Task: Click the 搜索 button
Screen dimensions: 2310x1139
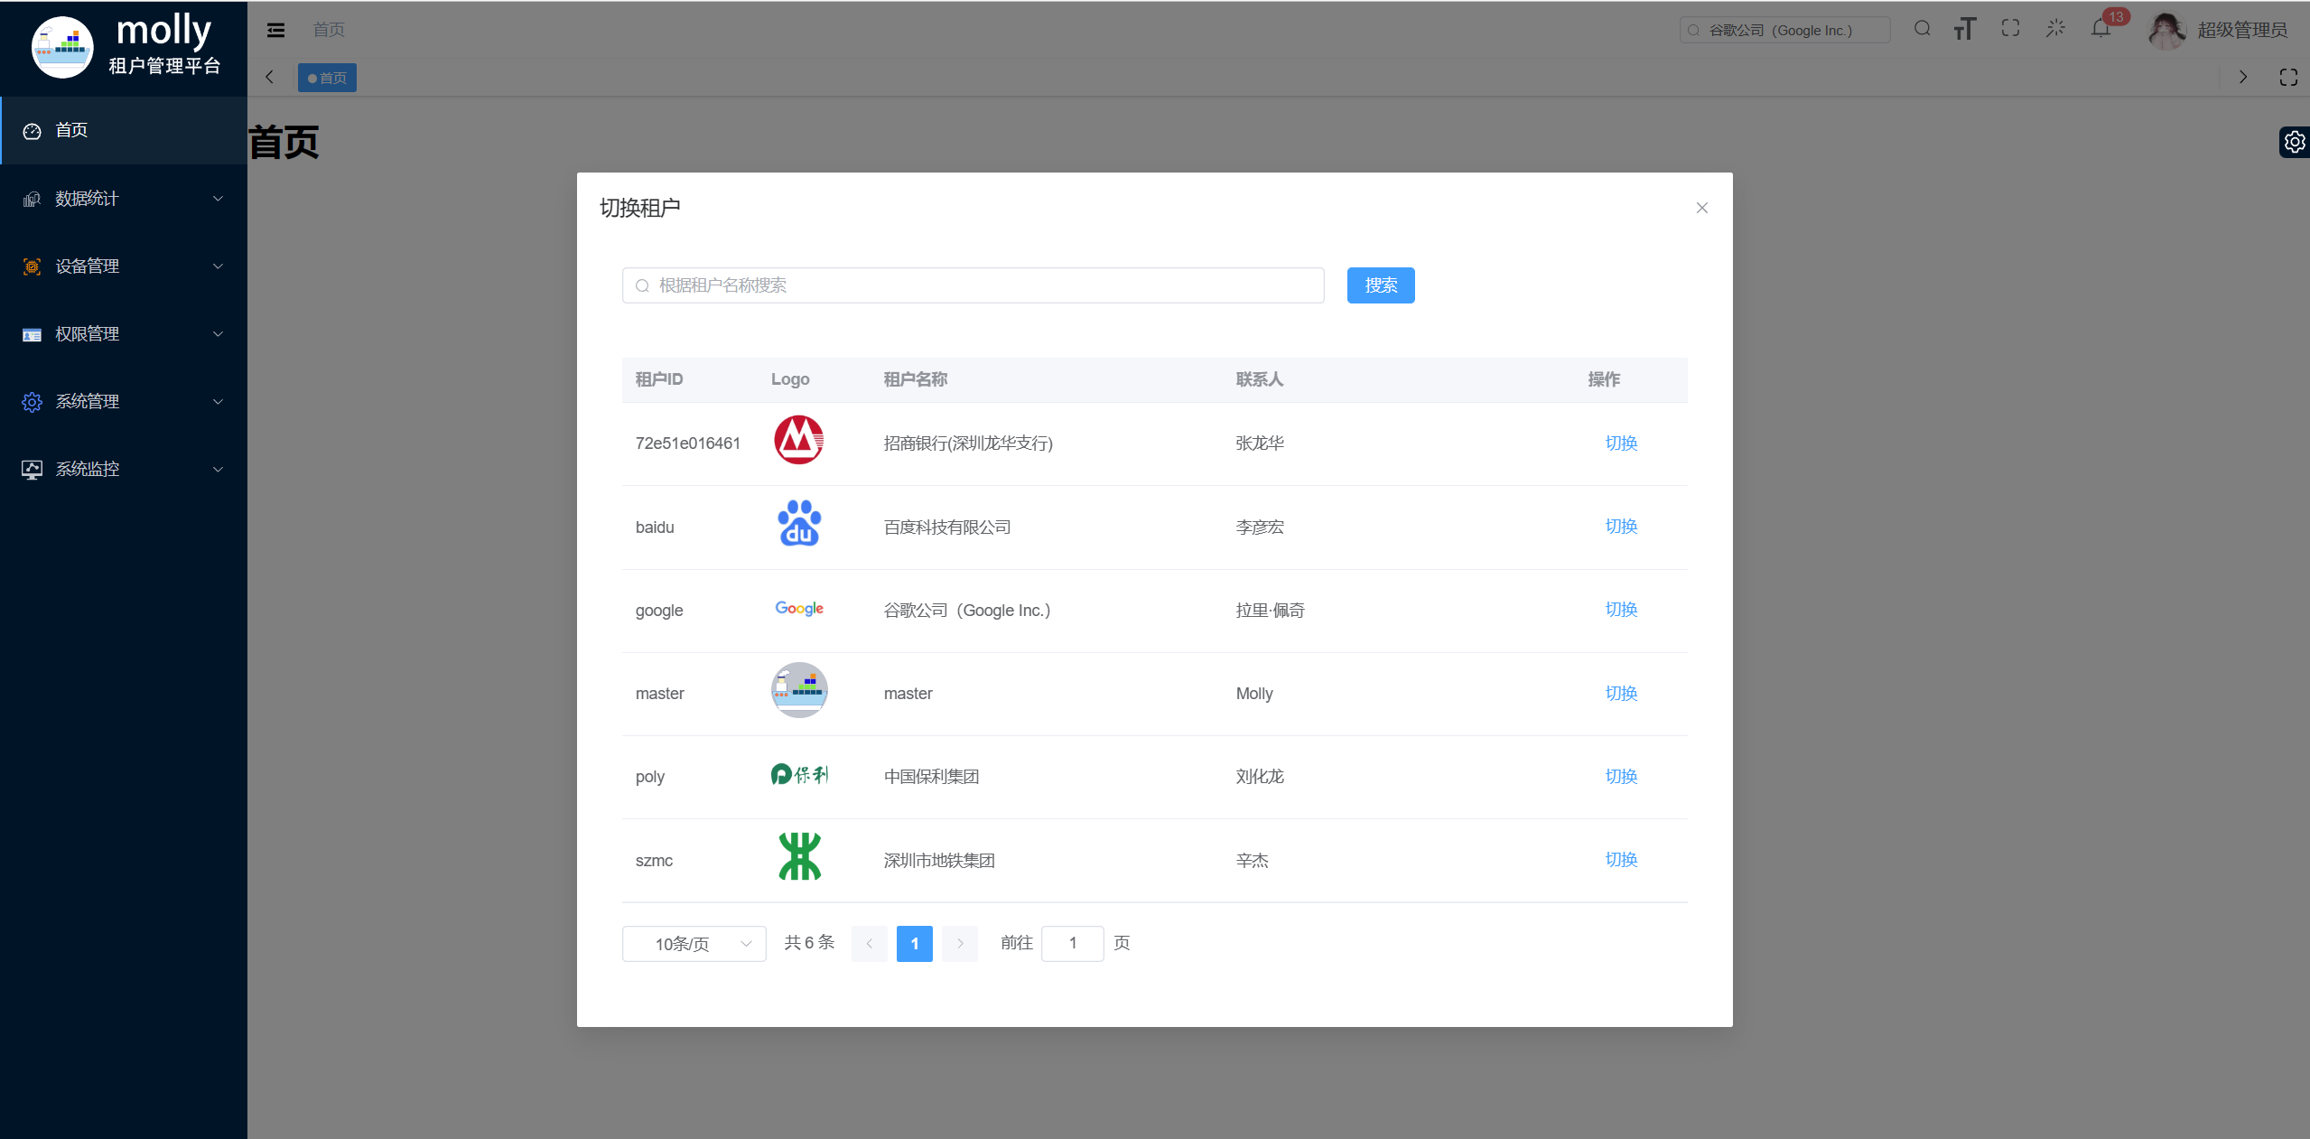Action: [x=1380, y=285]
